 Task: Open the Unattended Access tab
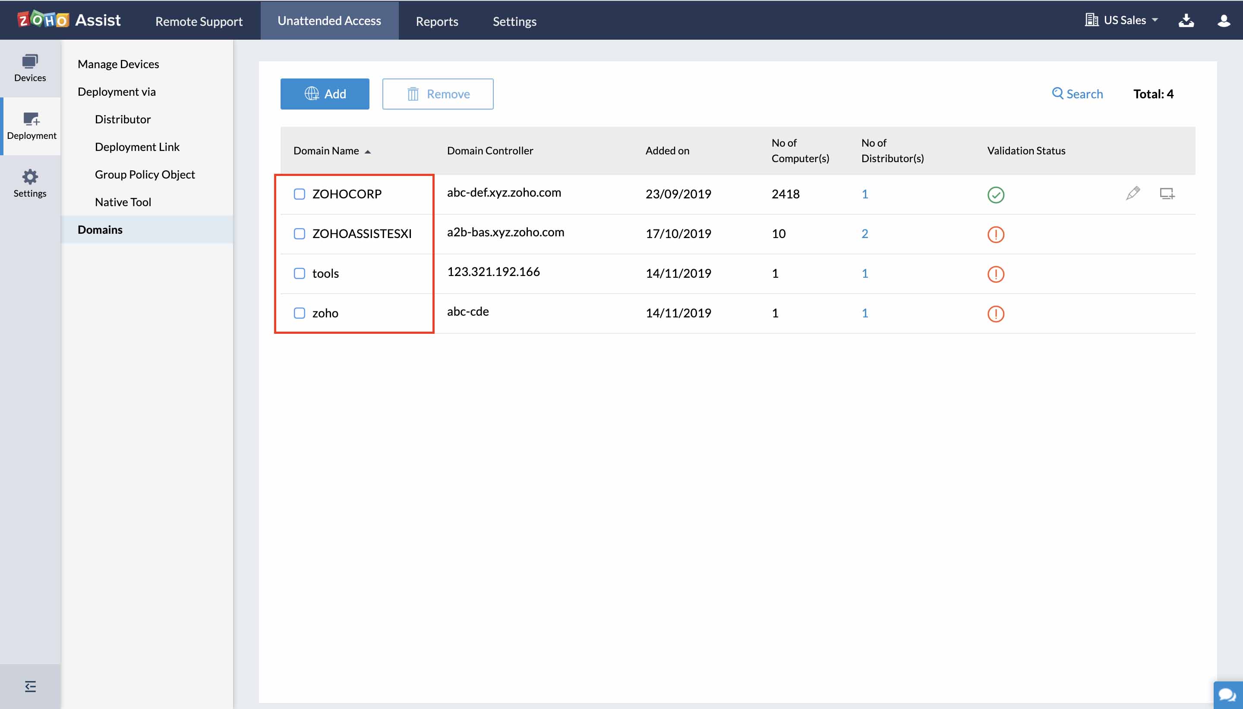click(329, 20)
